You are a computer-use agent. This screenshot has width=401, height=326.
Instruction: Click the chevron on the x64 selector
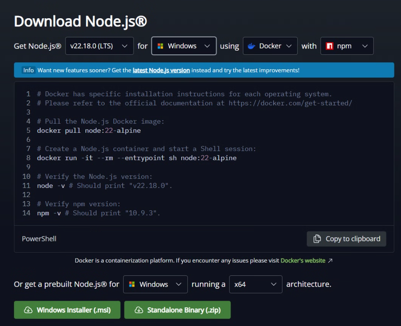pyautogui.click(x=274, y=285)
